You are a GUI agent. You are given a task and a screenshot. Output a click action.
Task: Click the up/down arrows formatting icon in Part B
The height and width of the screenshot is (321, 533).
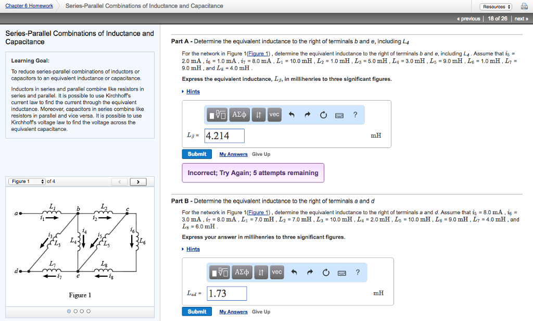pyautogui.click(x=261, y=272)
